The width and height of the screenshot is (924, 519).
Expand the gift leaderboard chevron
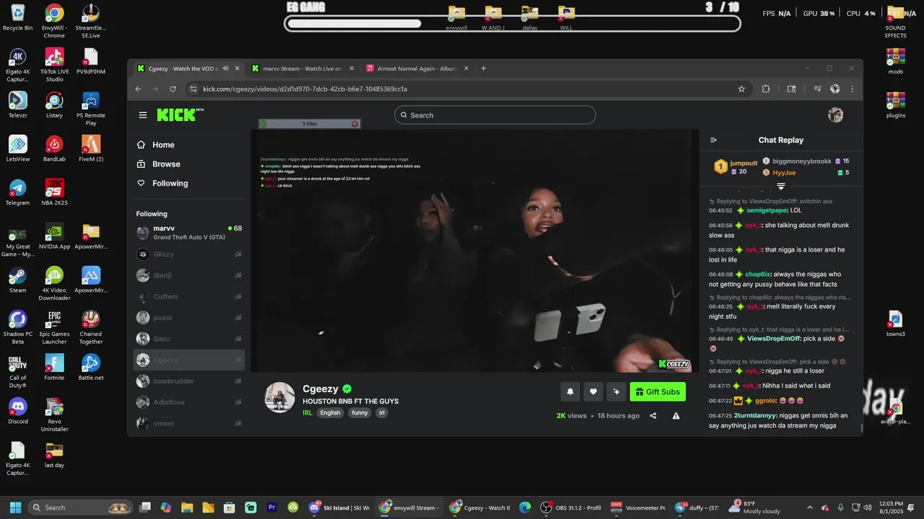(x=781, y=186)
